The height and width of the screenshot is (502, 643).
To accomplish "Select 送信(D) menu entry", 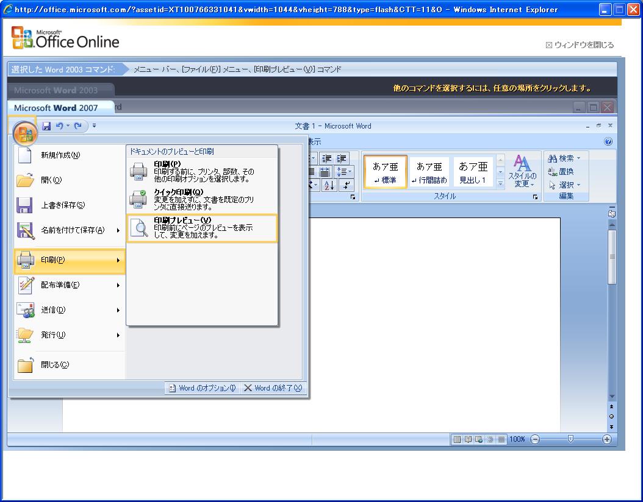I will 70,310.
